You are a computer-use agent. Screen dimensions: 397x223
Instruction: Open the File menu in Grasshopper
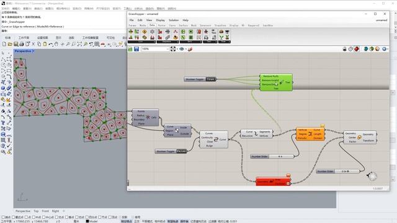pyautogui.click(x=132, y=20)
